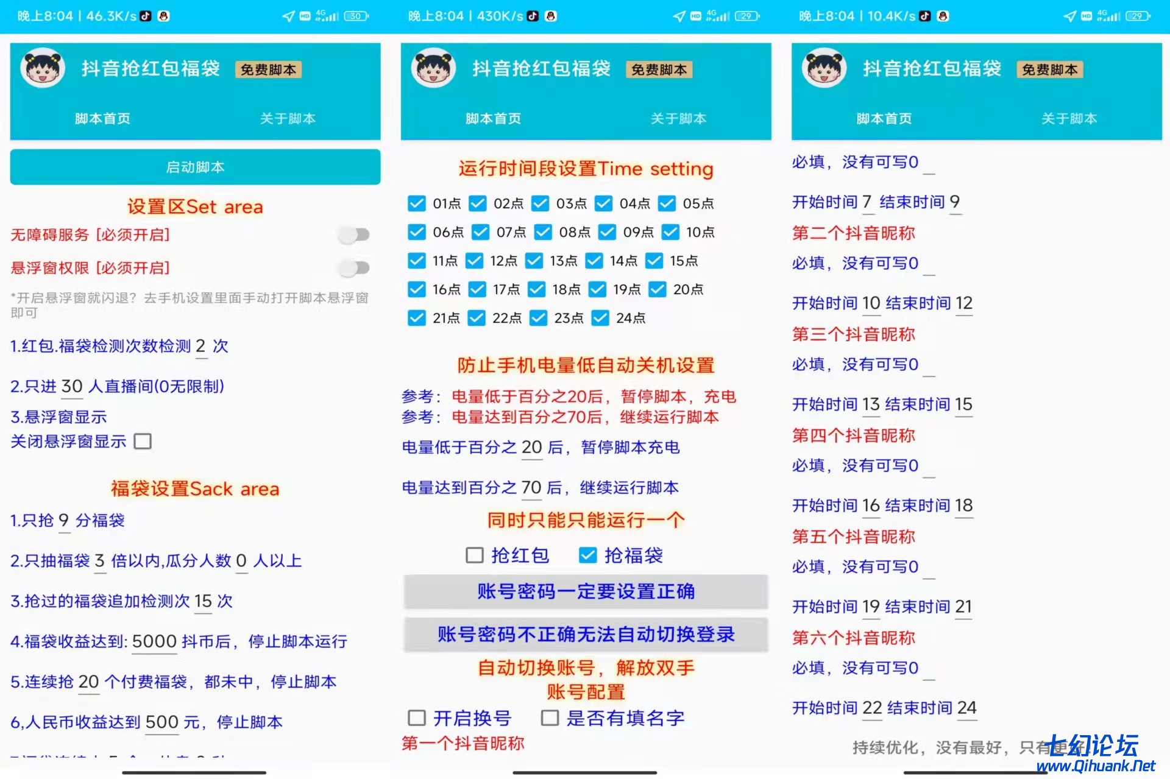Click 账号密码一定要设置正确 button
This screenshot has width=1170, height=779.
coord(586,591)
